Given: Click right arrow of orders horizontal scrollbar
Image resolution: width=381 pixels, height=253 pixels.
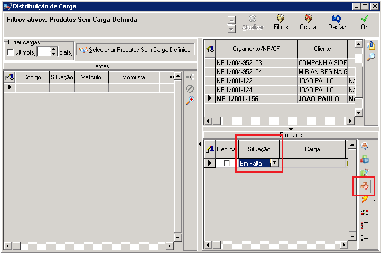Looking at the screenshot, I should [350, 121].
